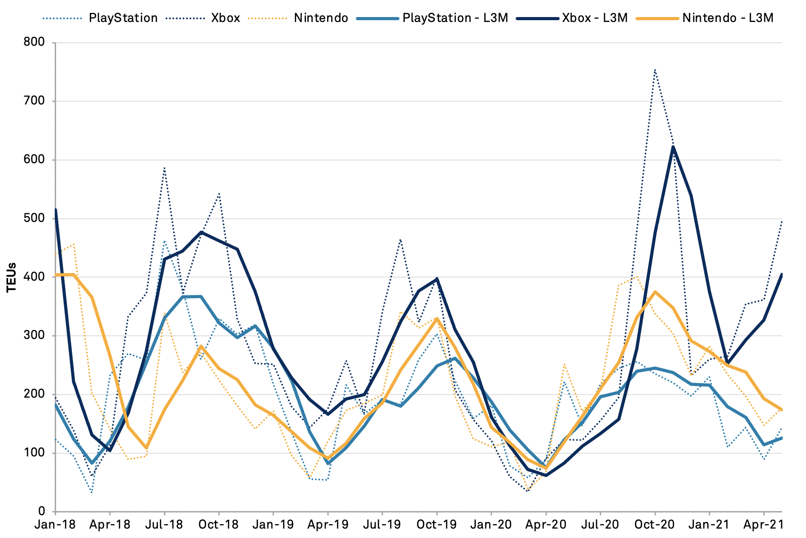Screen dimensions: 806x538
Task: Click the TEUs y-axis title
Action: [12, 277]
